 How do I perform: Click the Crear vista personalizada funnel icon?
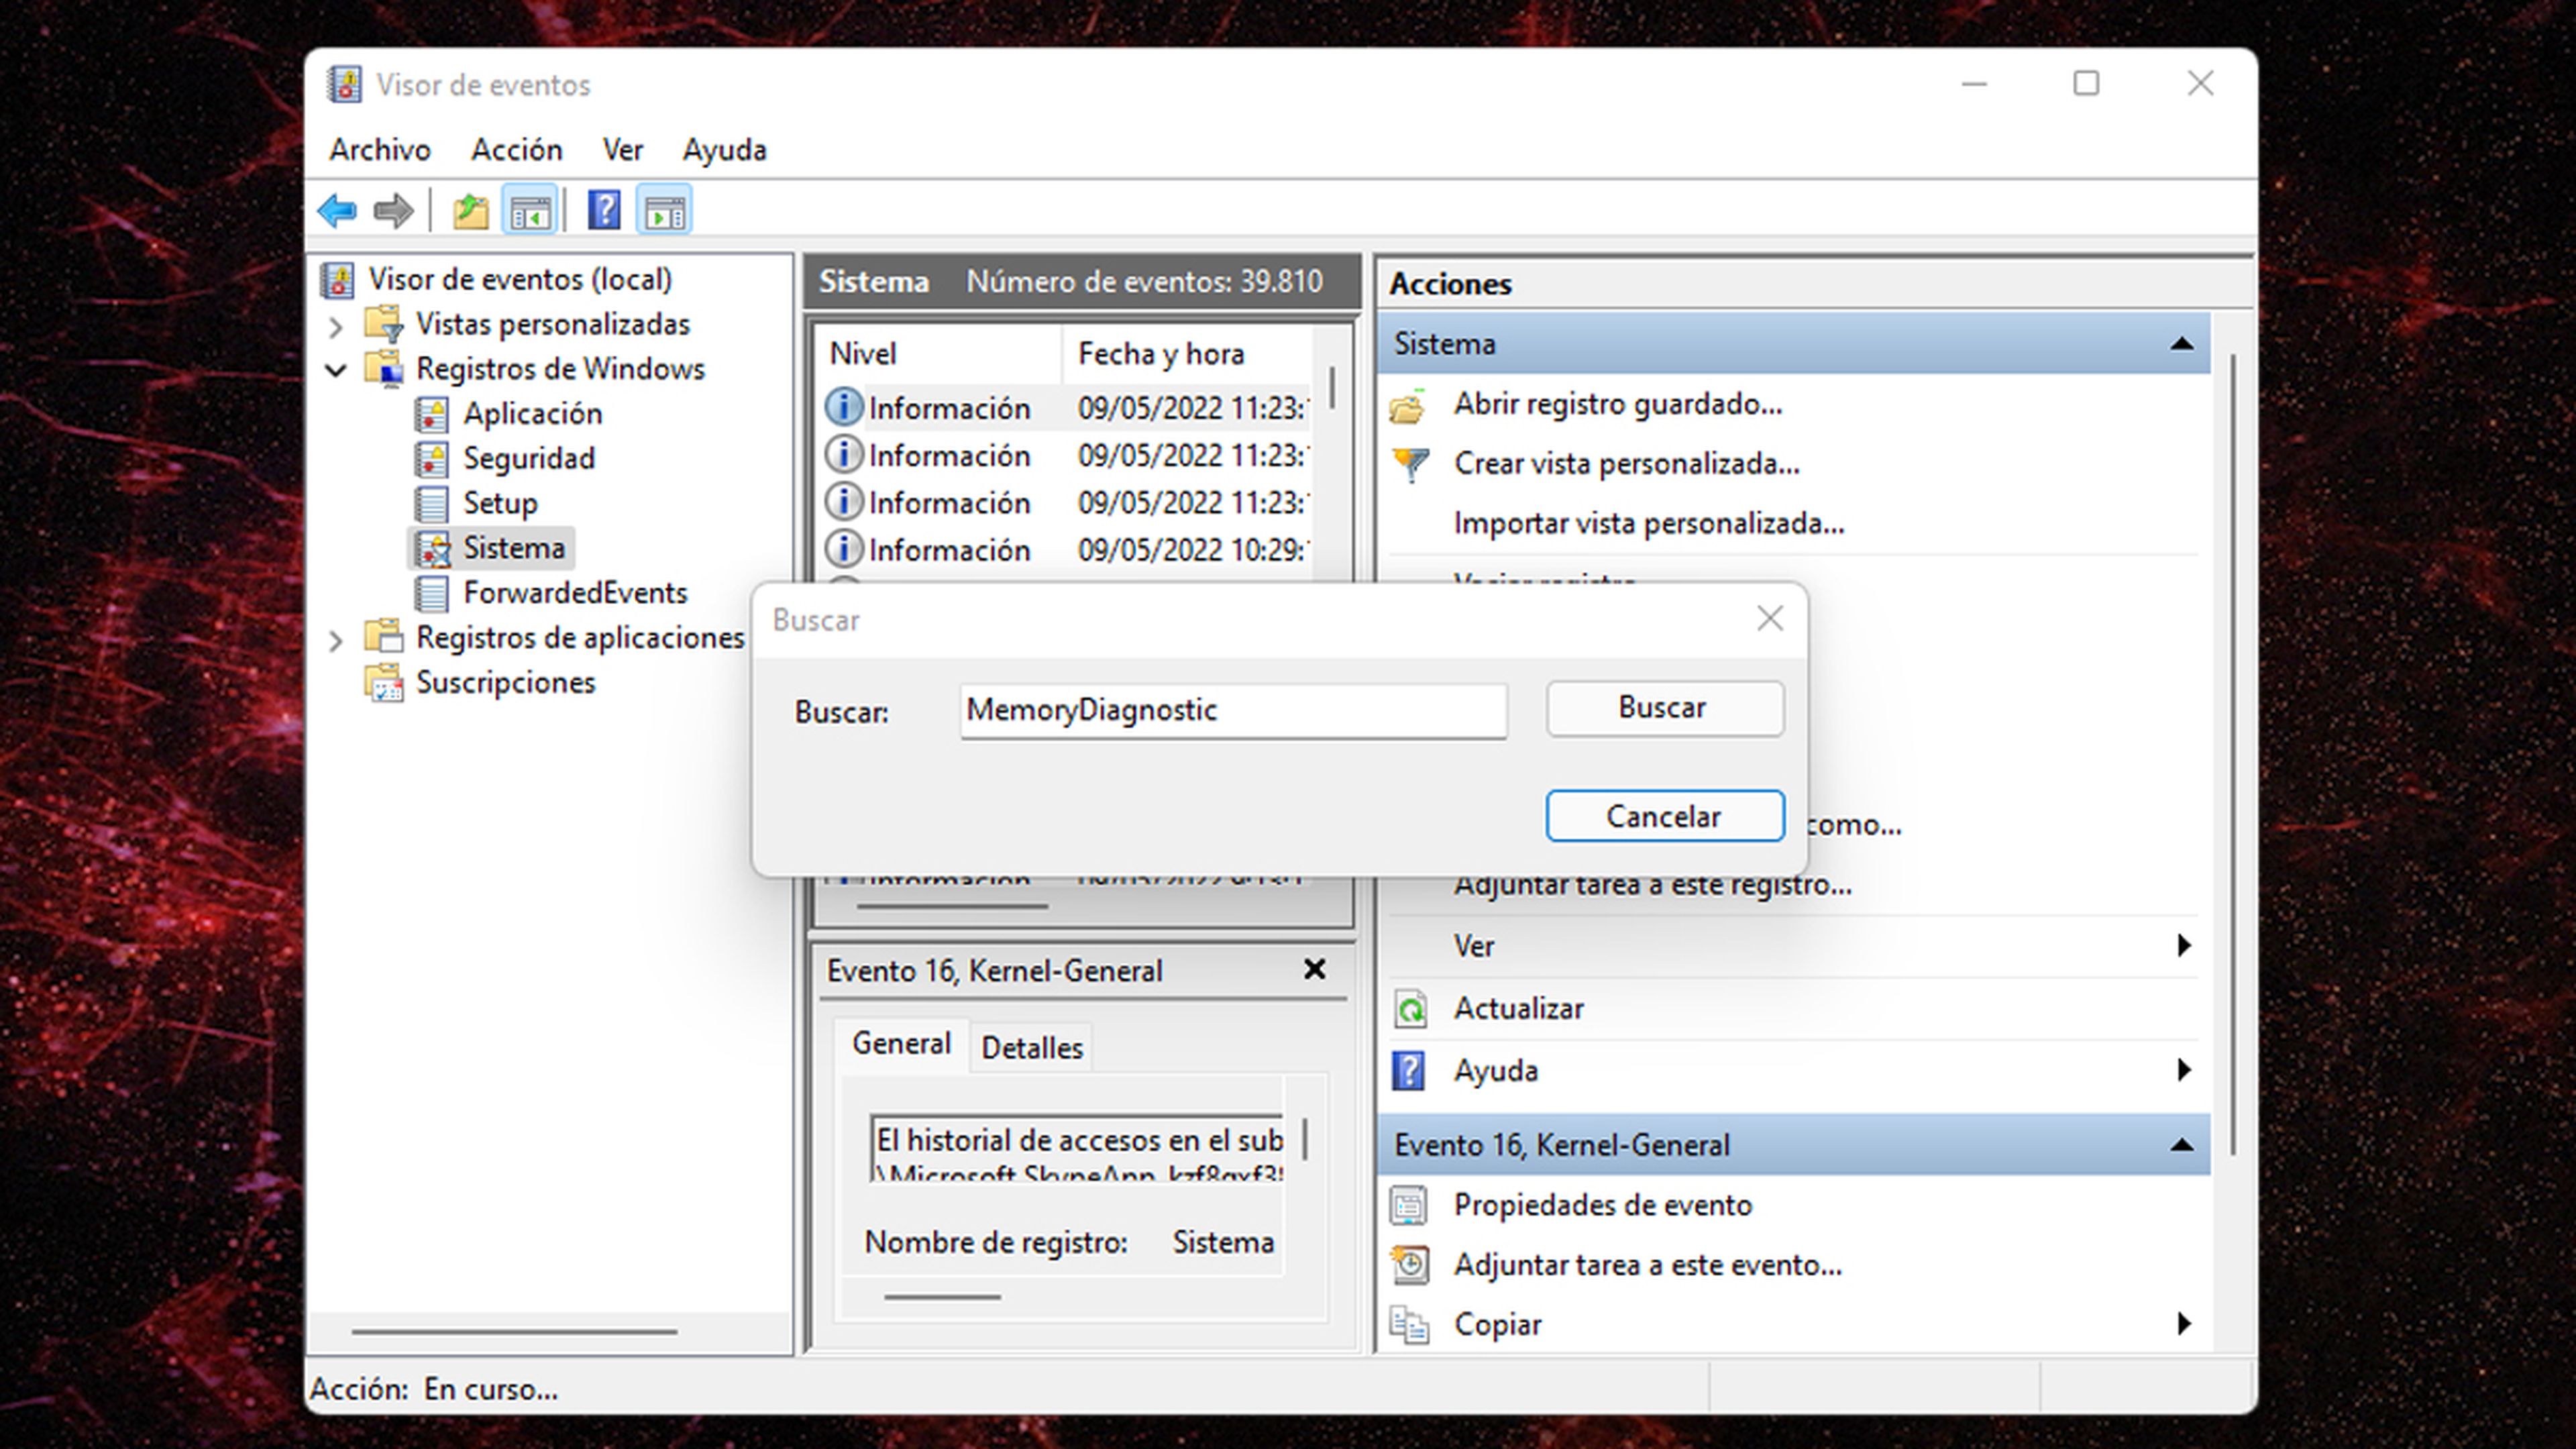pyautogui.click(x=1410, y=464)
